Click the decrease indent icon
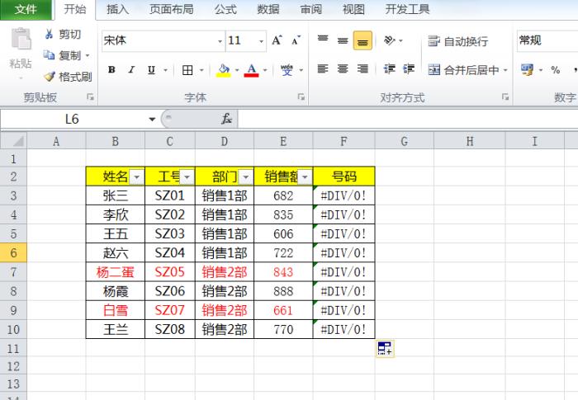Screen dimensions: 578x400 389,70
